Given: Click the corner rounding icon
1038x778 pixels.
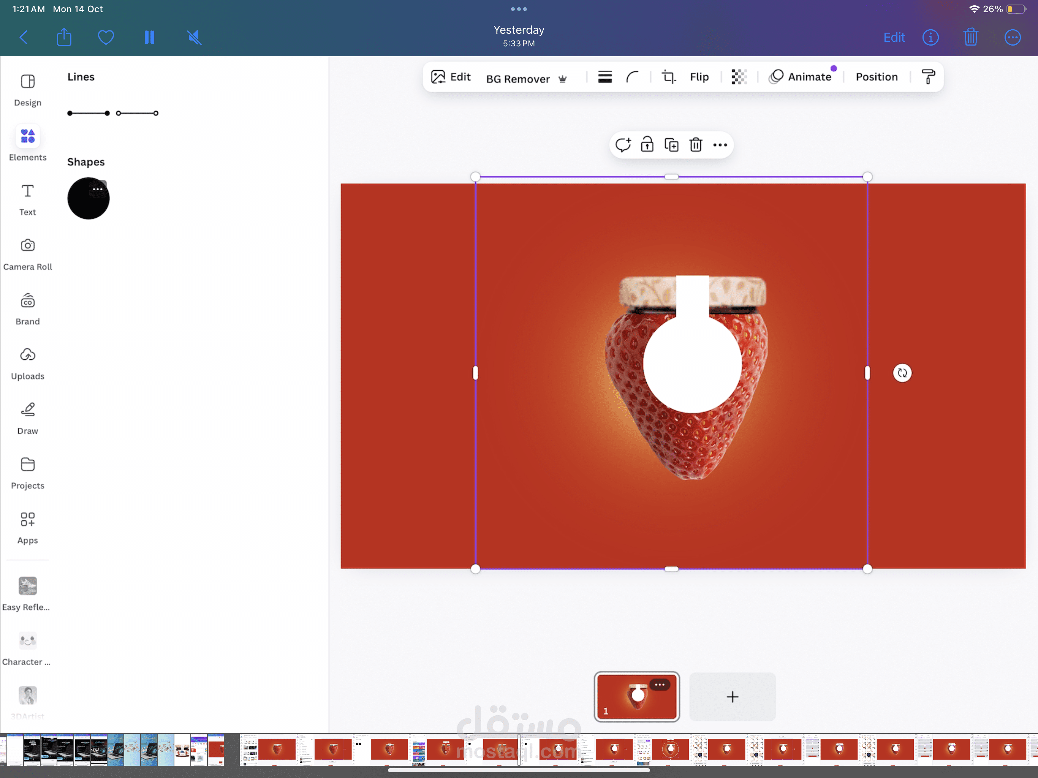Looking at the screenshot, I should click(x=633, y=76).
